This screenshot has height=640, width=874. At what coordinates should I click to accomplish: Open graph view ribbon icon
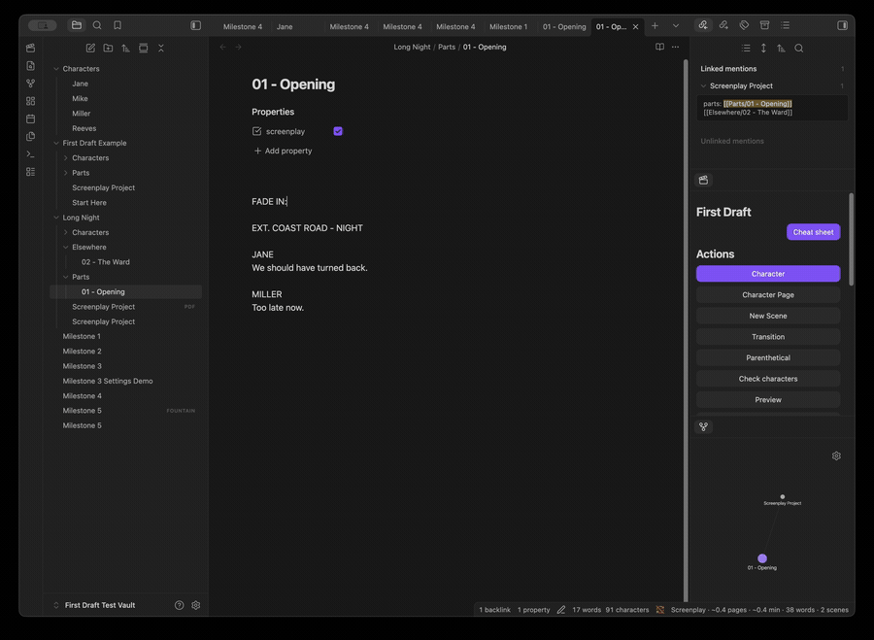[x=31, y=84]
